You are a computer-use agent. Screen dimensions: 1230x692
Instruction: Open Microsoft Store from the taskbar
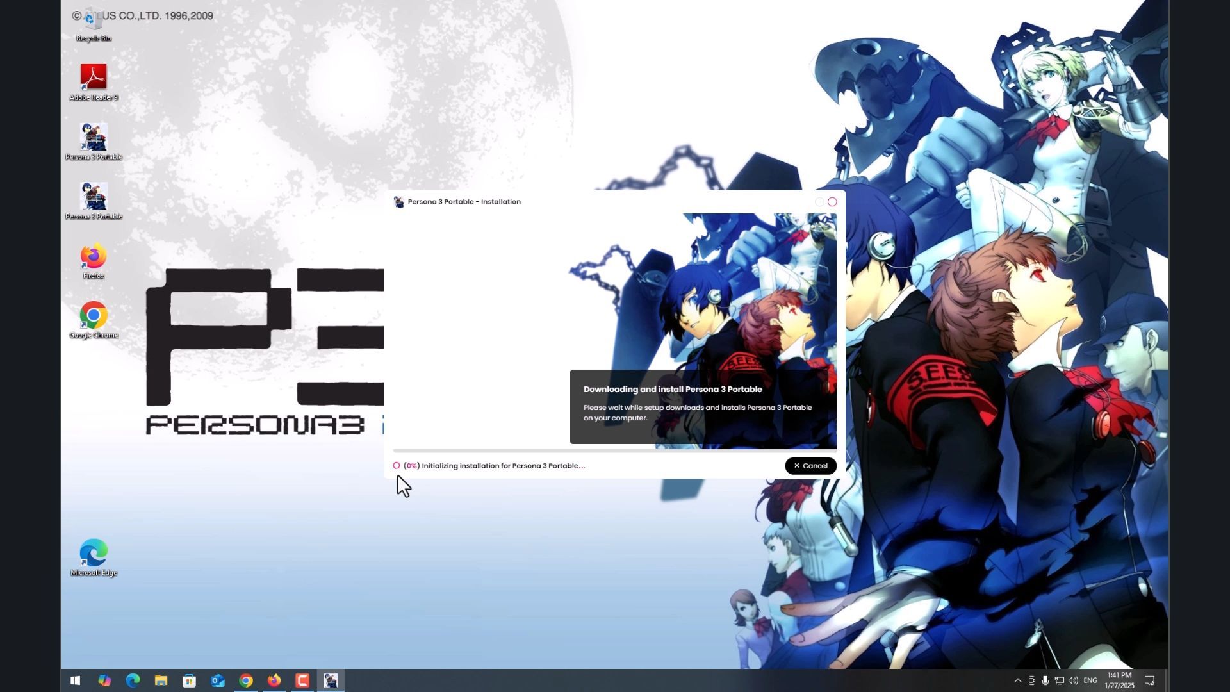tap(189, 680)
